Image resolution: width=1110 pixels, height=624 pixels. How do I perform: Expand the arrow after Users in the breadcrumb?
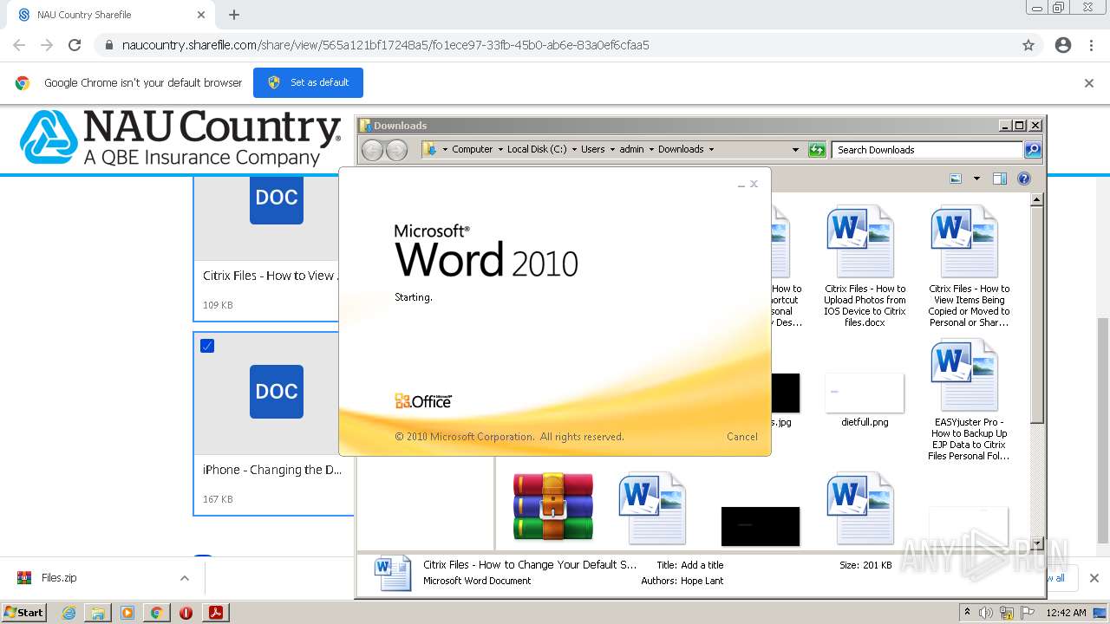612,149
